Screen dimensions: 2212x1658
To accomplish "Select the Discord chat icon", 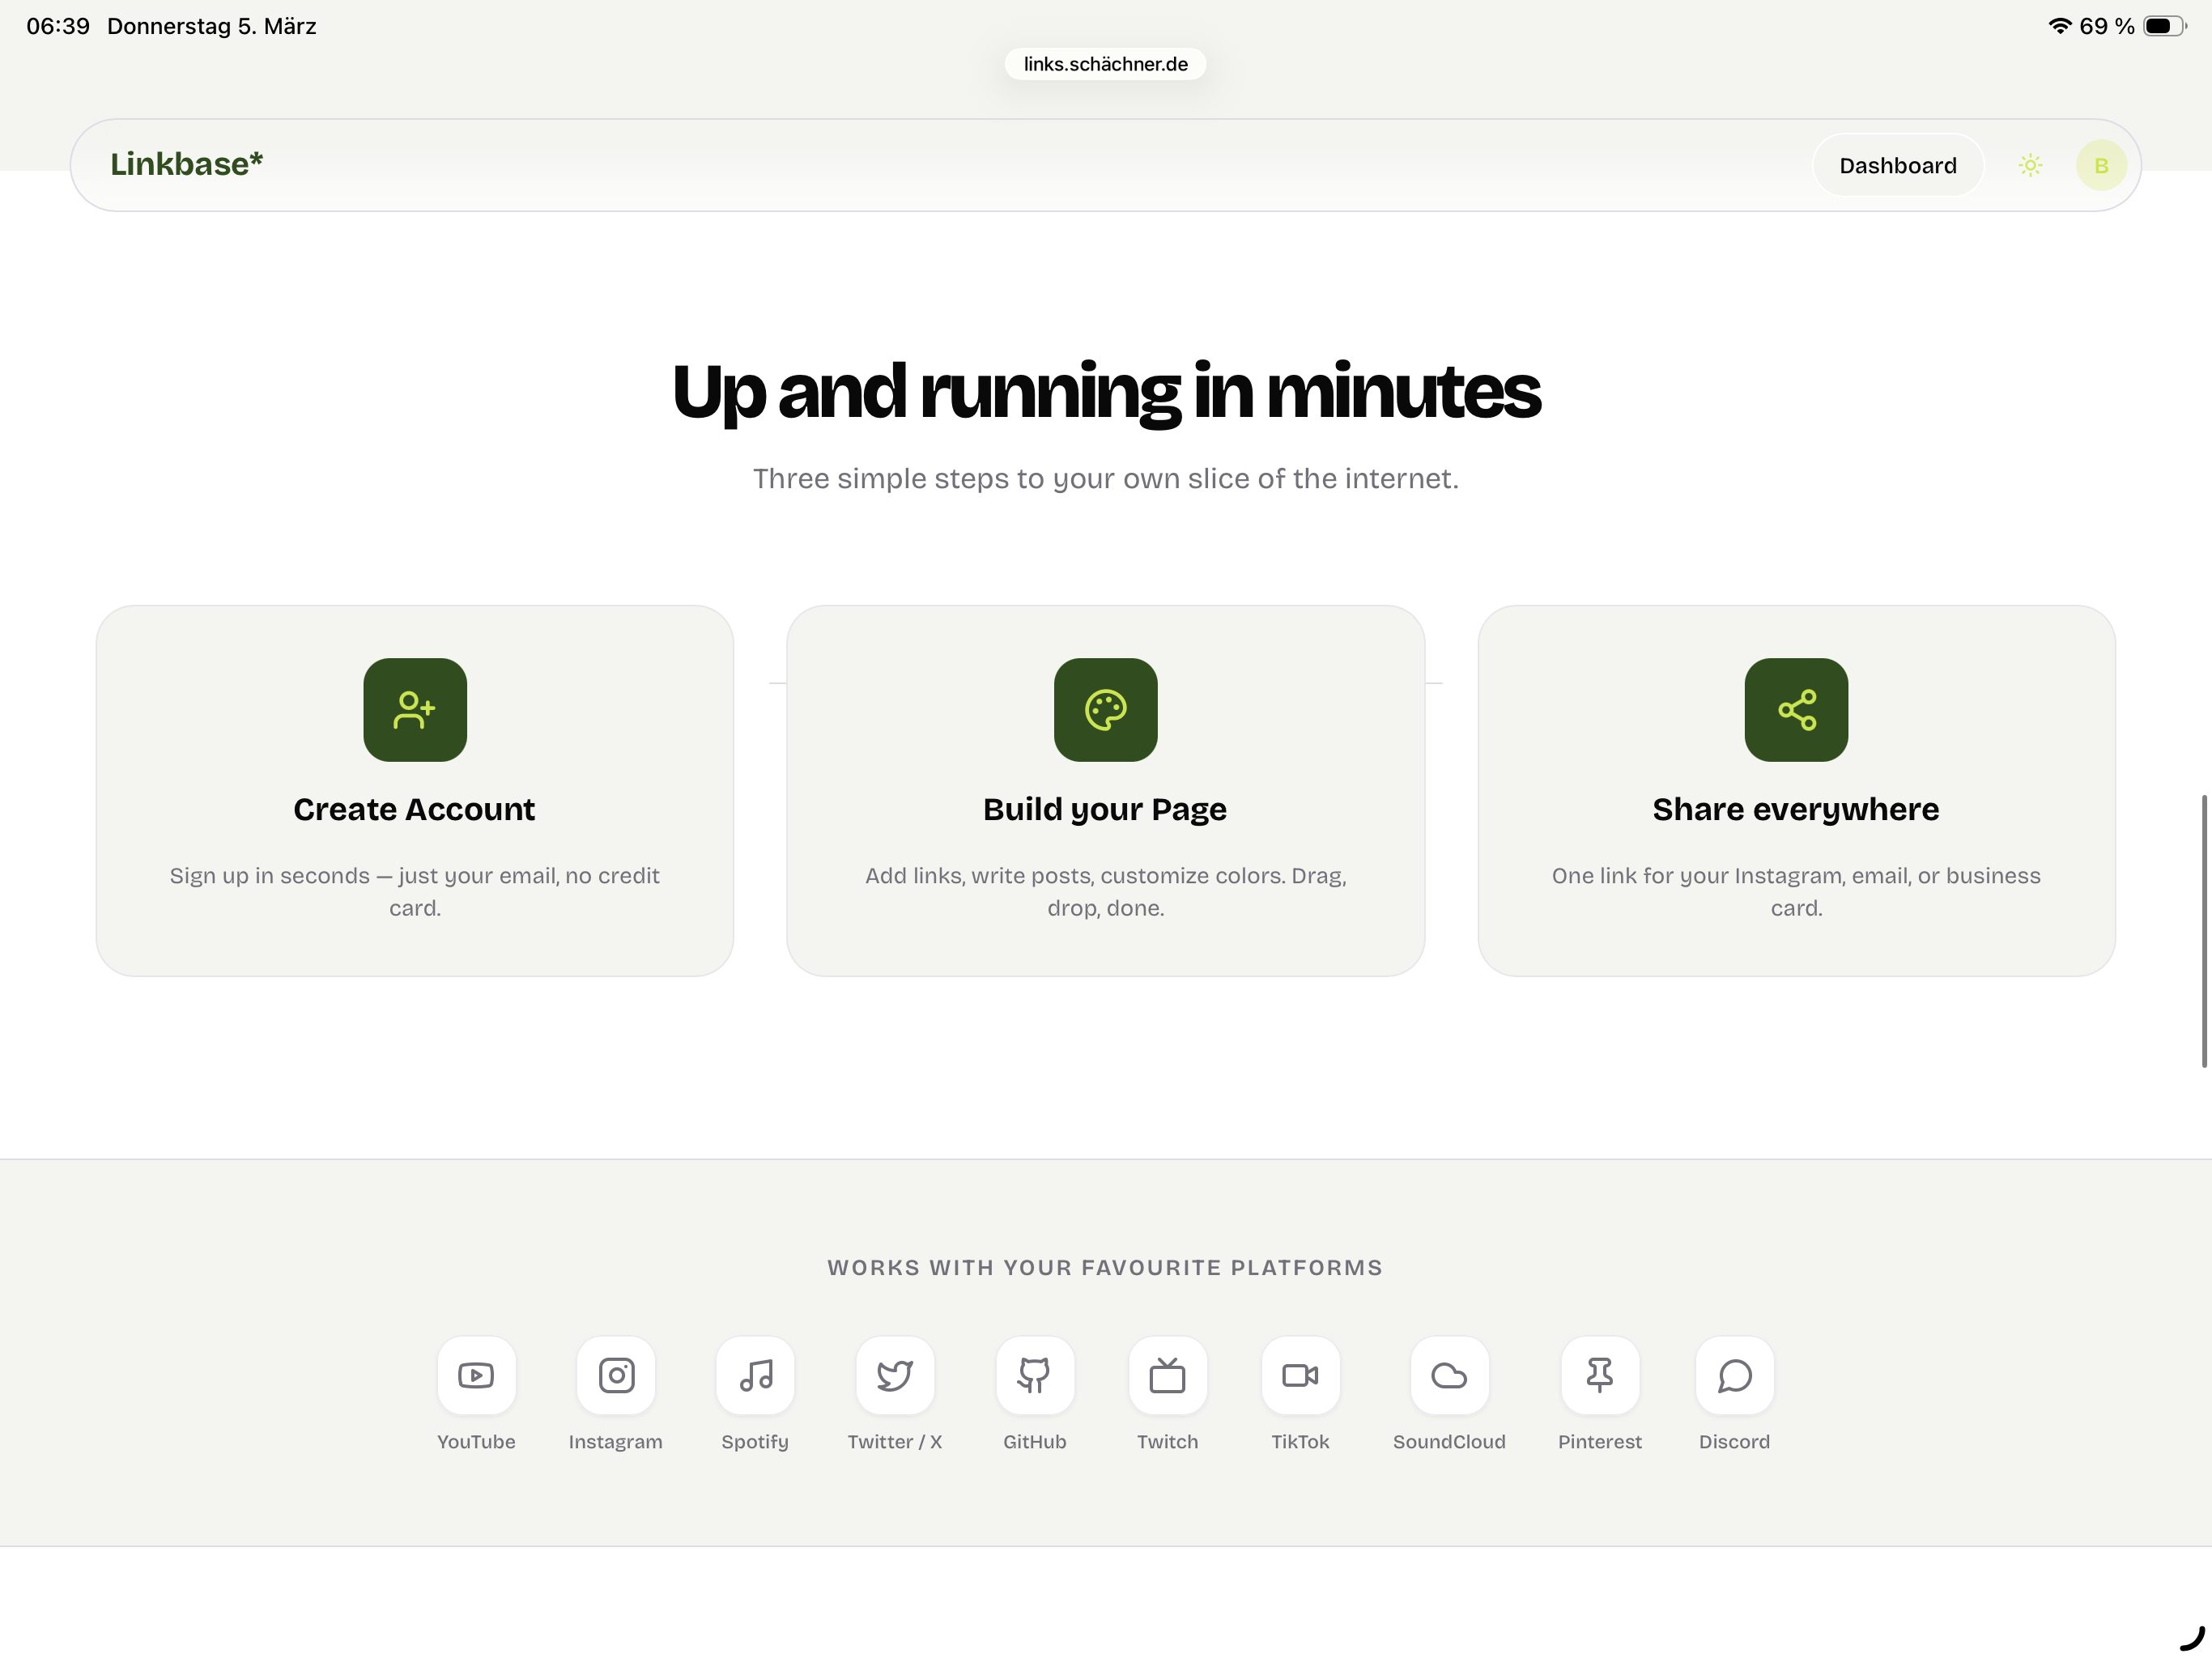I will click(x=1734, y=1376).
